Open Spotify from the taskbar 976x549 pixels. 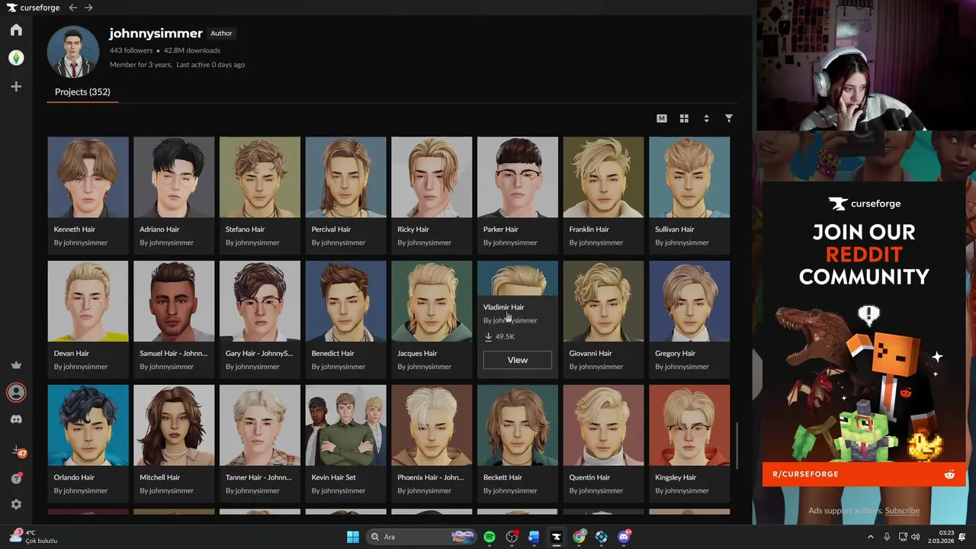490,537
